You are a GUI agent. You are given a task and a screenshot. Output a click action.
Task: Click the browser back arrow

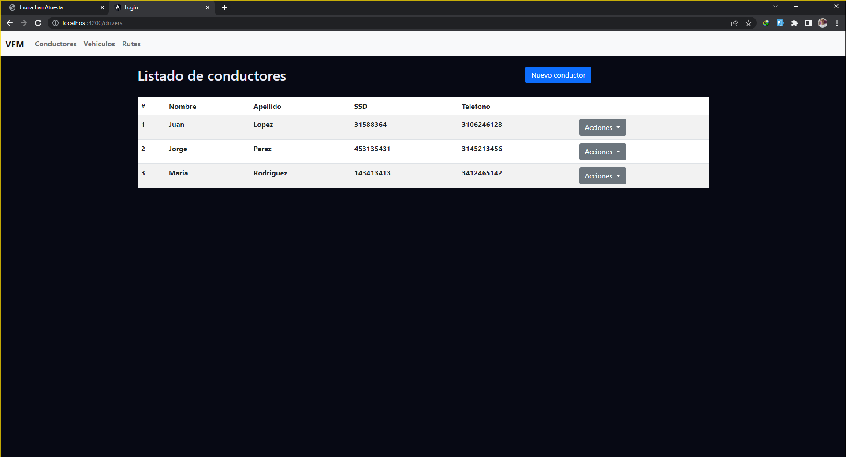(10, 23)
